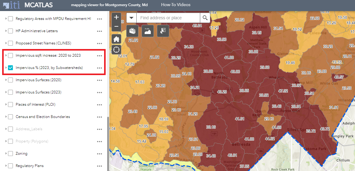Click the MCATLAS title in header
This screenshot has height=171, width=355.
pyautogui.click(x=38, y=5)
